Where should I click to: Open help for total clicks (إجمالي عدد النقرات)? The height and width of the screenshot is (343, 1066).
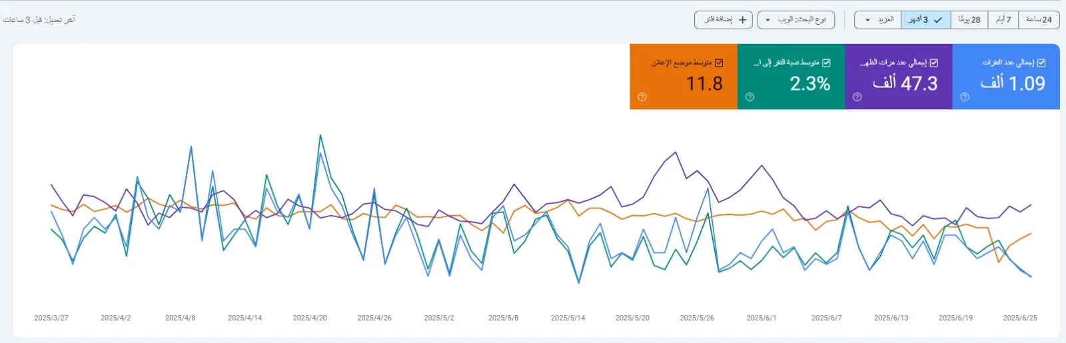(x=965, y=97)
